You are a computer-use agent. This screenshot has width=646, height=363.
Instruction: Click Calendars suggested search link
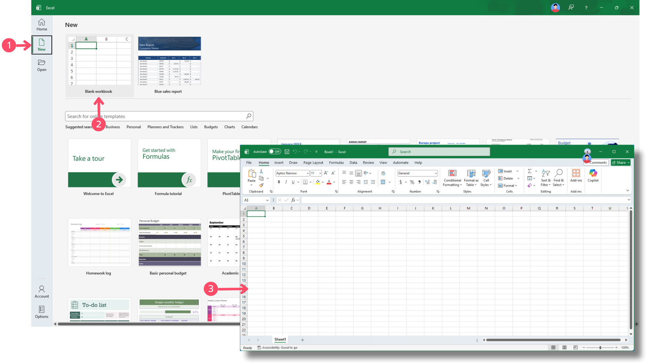click(x=249, y=127)
